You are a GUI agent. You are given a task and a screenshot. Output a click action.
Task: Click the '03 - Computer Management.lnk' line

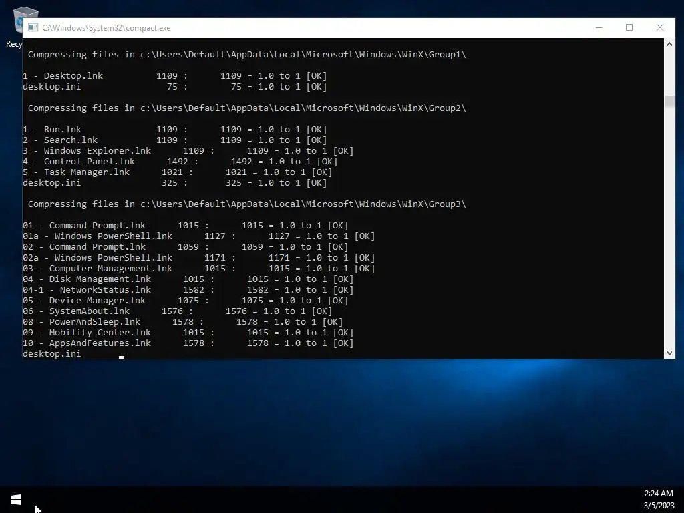[199, 269]
